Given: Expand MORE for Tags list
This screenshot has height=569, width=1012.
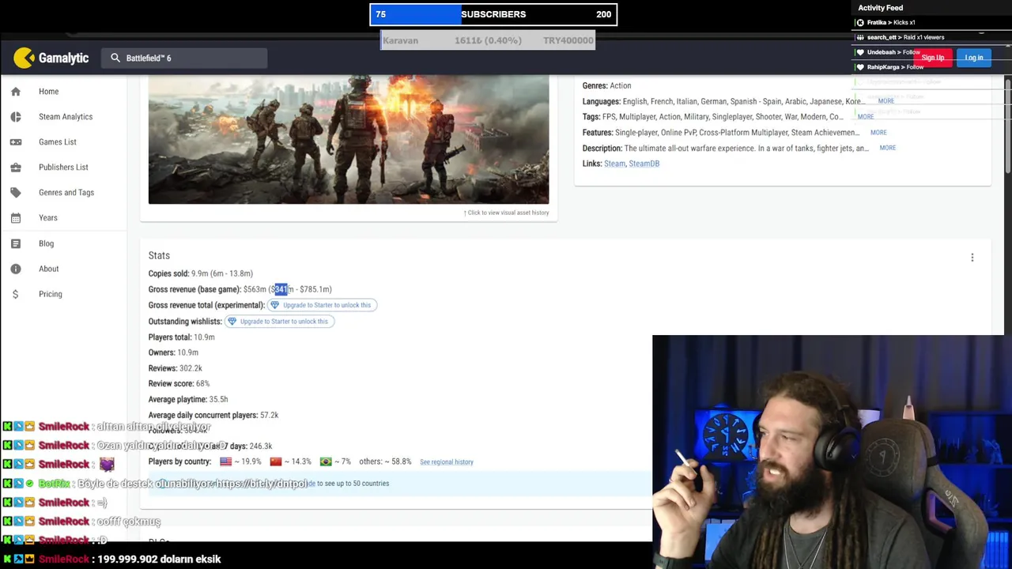Looking at the screenshot, I should [x=866, y=117].
